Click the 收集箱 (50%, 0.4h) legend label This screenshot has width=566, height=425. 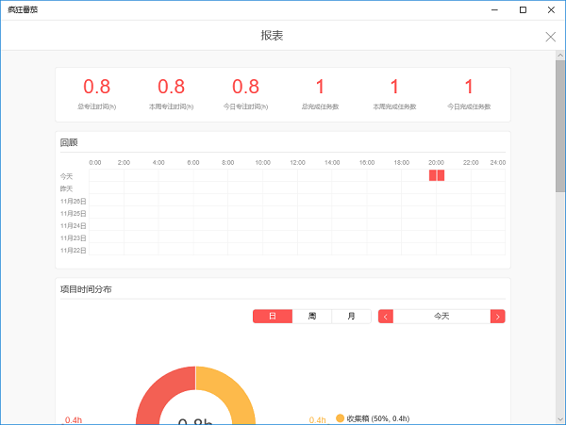click(x=379, y=418)
